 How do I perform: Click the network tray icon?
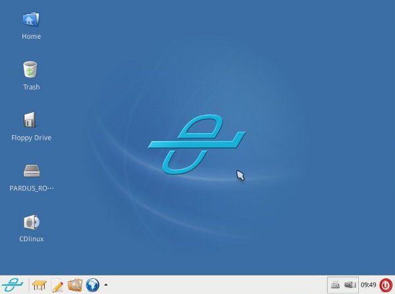335,285
